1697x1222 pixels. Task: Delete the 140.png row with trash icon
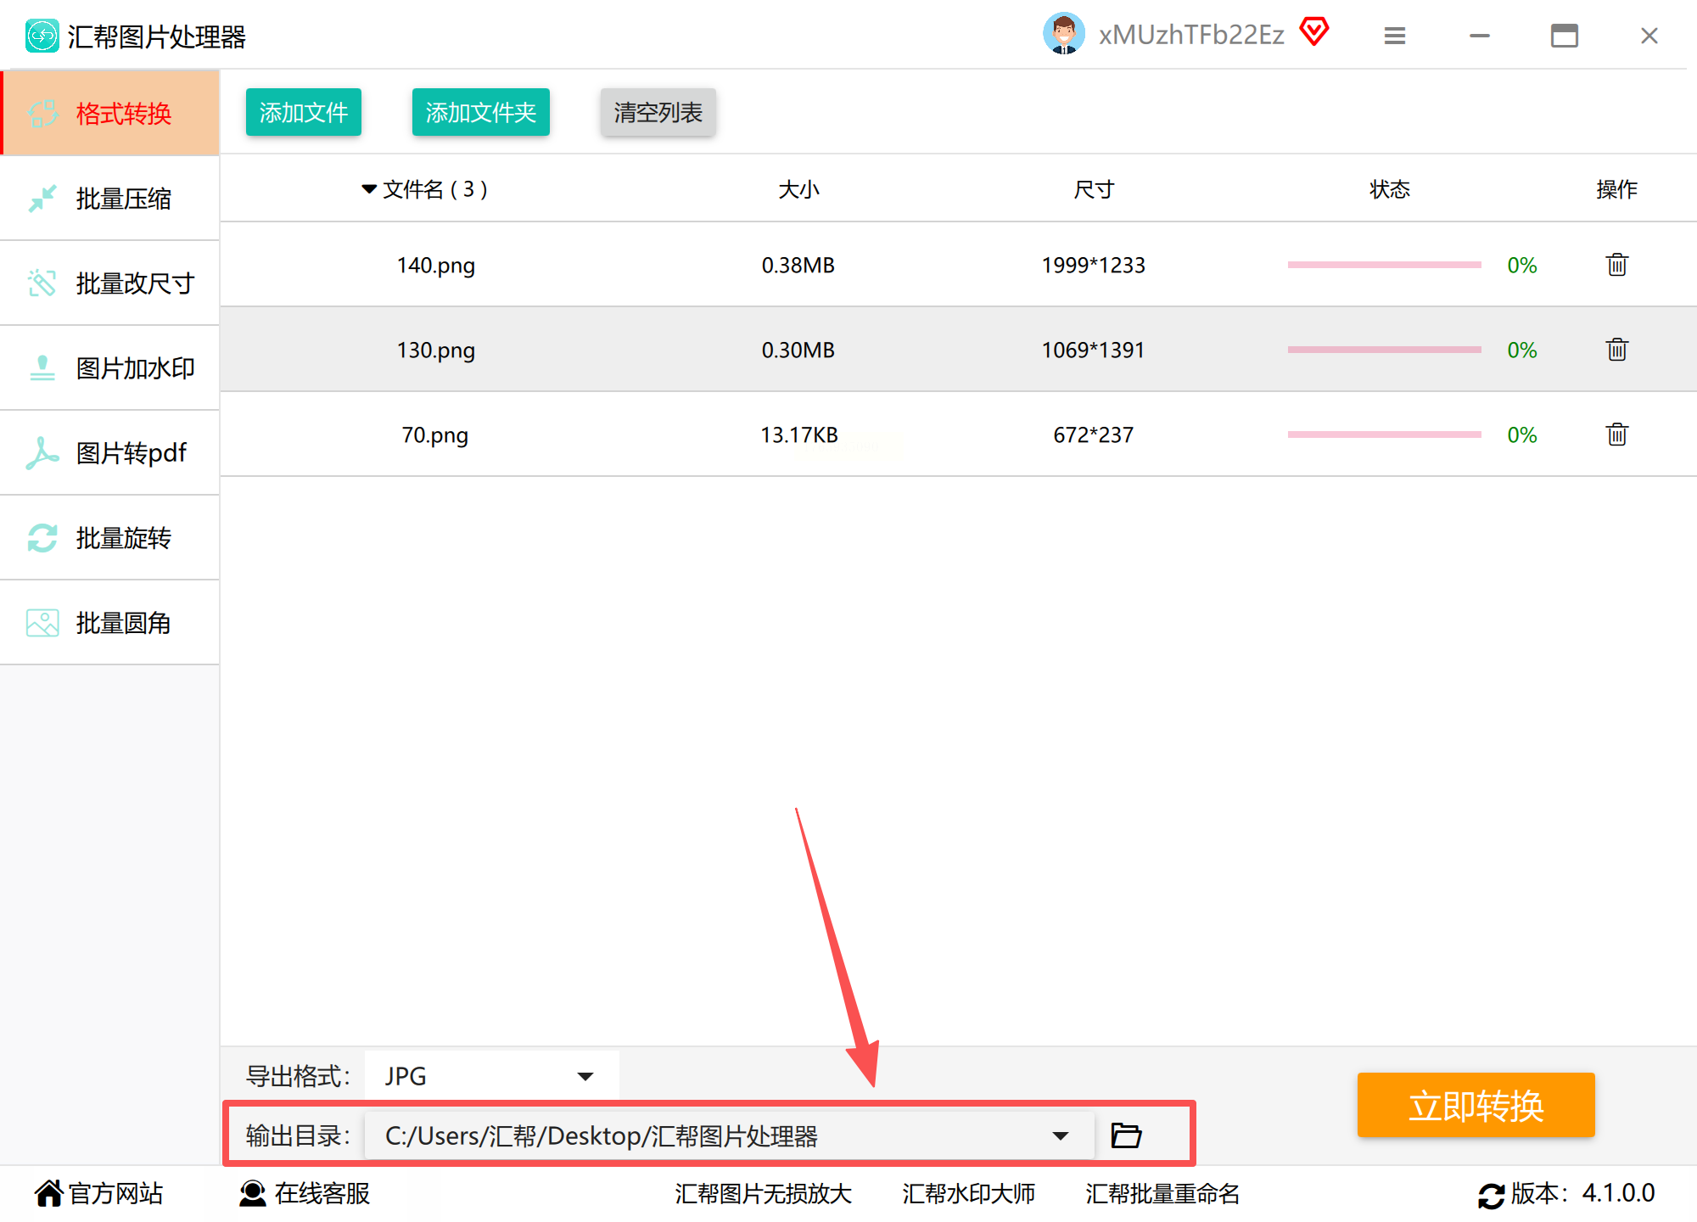click(1616, 265)
